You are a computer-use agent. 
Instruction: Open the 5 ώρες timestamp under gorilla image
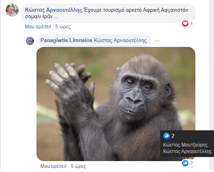(x=78, y=166)
